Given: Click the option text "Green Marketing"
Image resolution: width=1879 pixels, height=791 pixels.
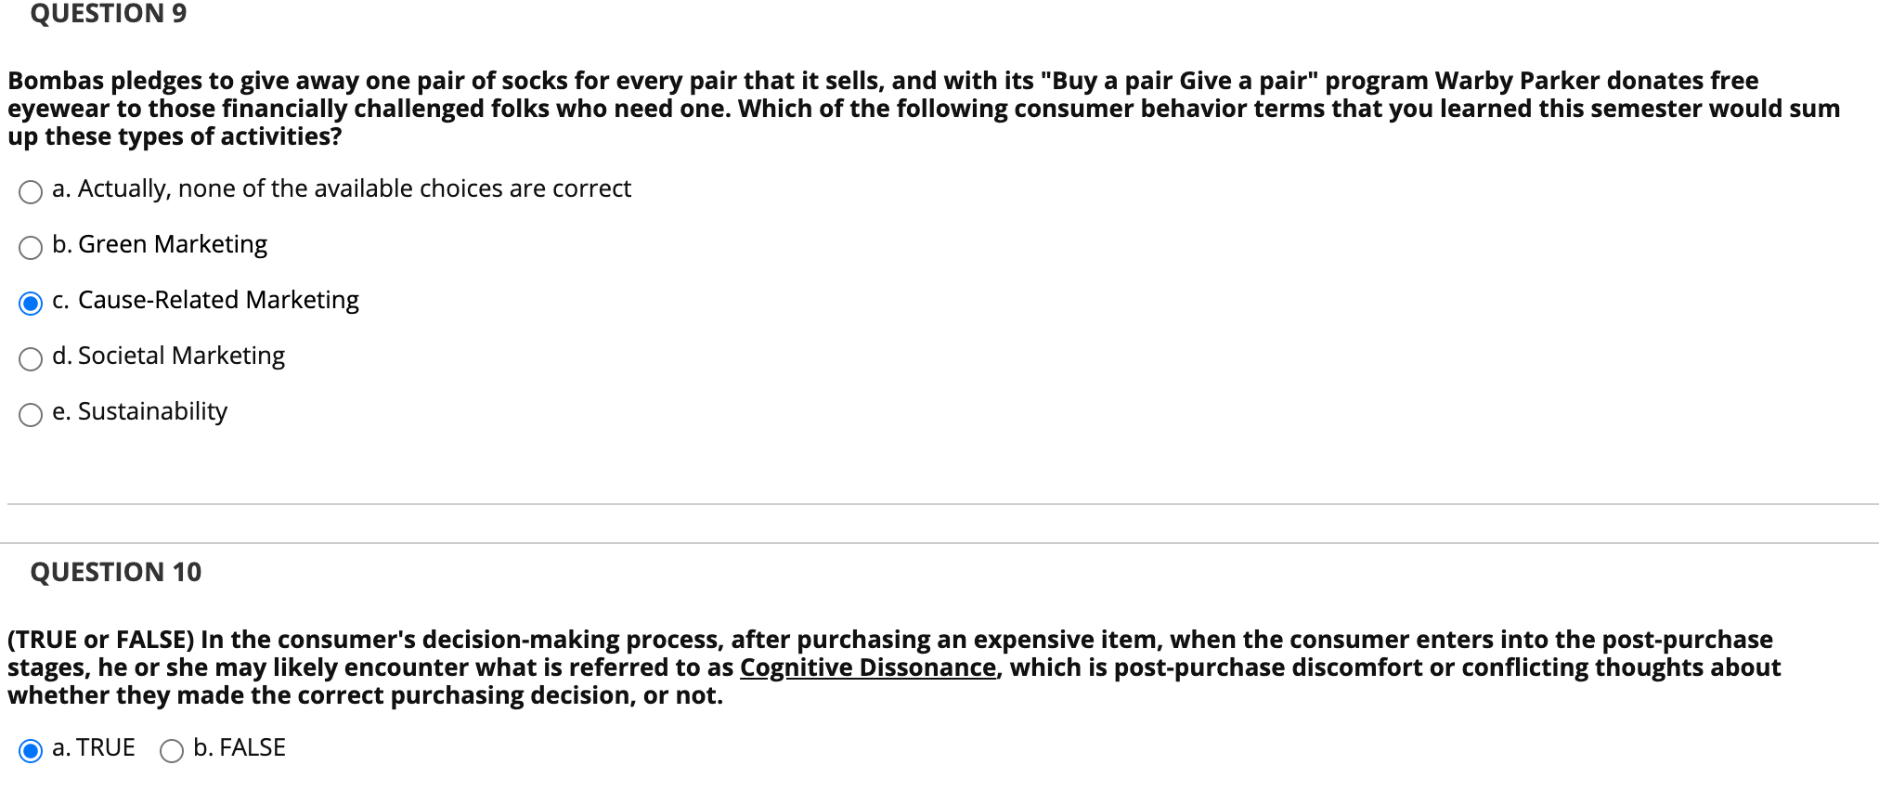Looking at the screenshot, I should 160,243.
